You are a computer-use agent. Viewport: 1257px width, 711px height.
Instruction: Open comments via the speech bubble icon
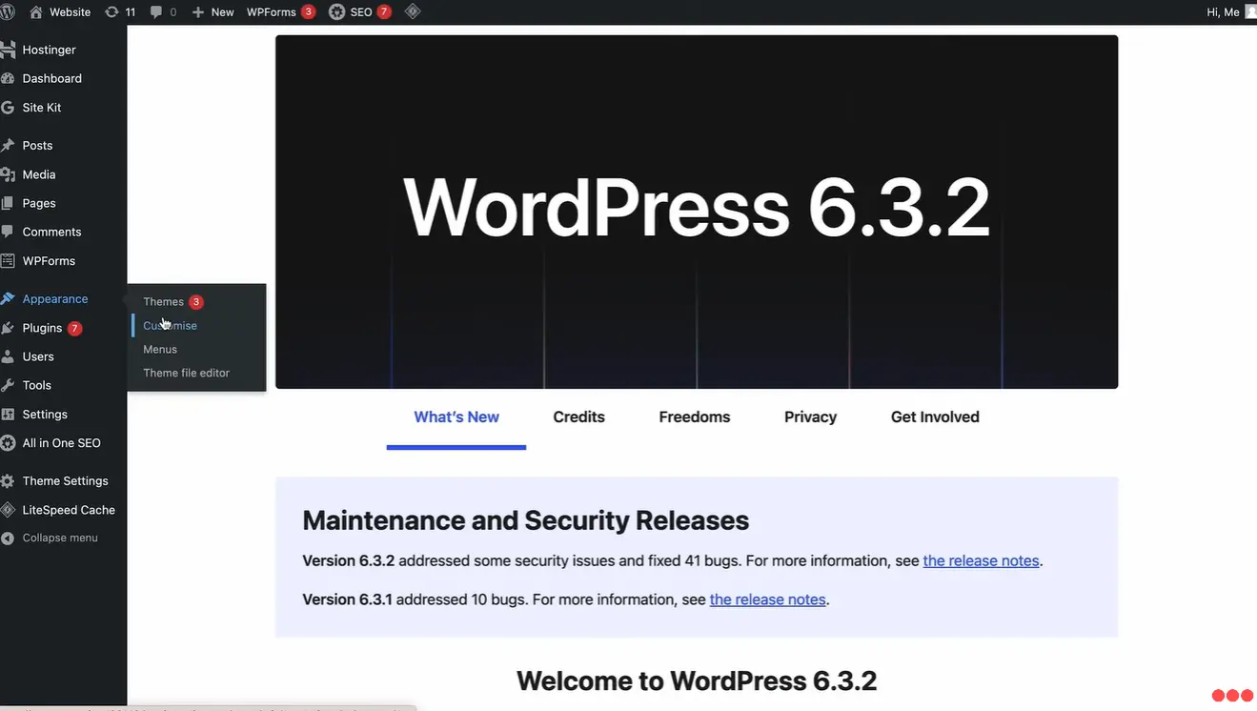click(x=158, y=11)
